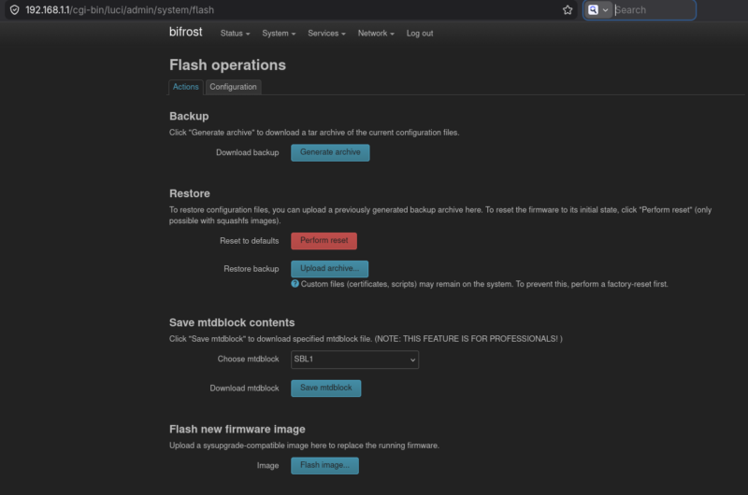Click the Restore backup label
This screenshot has width=748, height=495.
point(251,269)
